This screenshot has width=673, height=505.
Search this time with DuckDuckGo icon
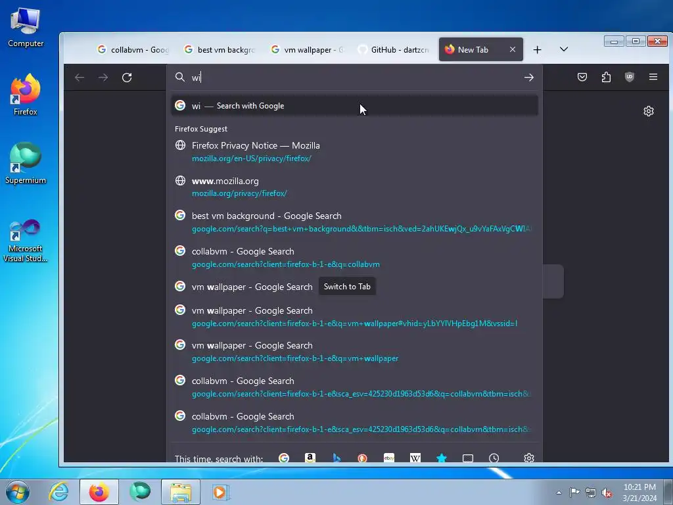(363, 458)
